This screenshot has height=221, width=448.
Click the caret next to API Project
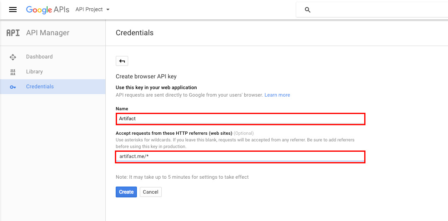[108, 10]
